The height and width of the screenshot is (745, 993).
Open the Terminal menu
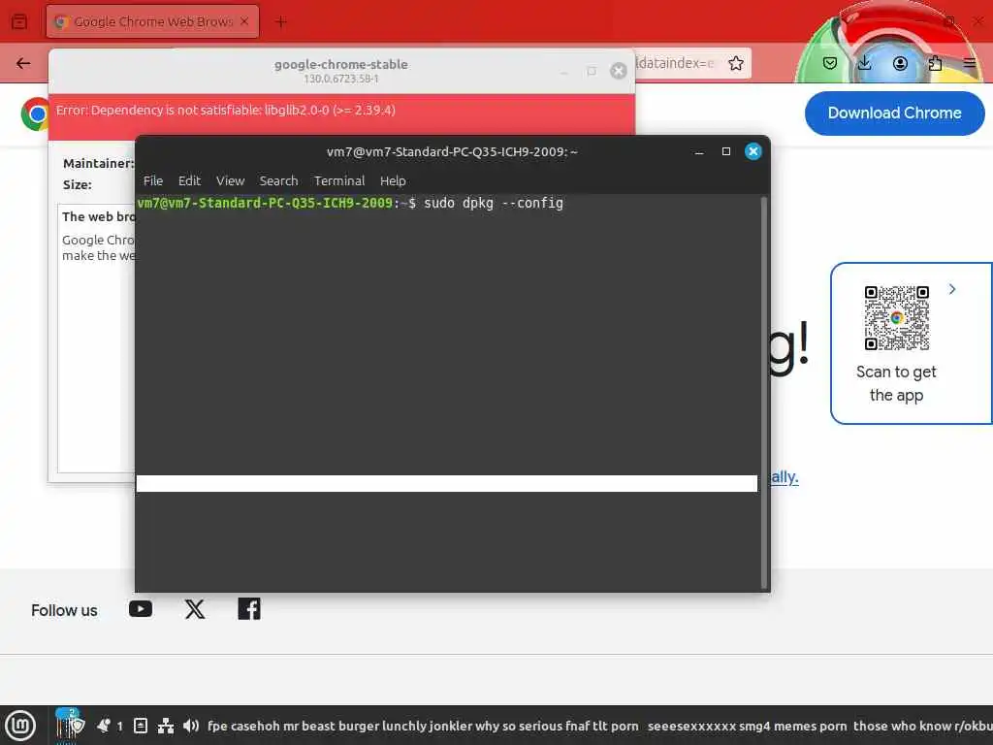coord(339,180)
